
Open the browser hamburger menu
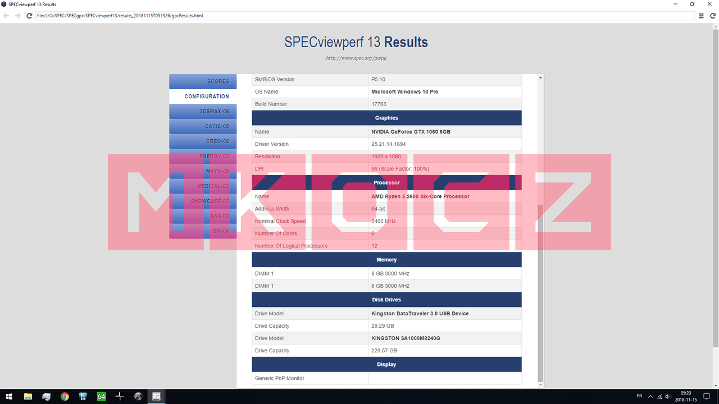(701, 16)
